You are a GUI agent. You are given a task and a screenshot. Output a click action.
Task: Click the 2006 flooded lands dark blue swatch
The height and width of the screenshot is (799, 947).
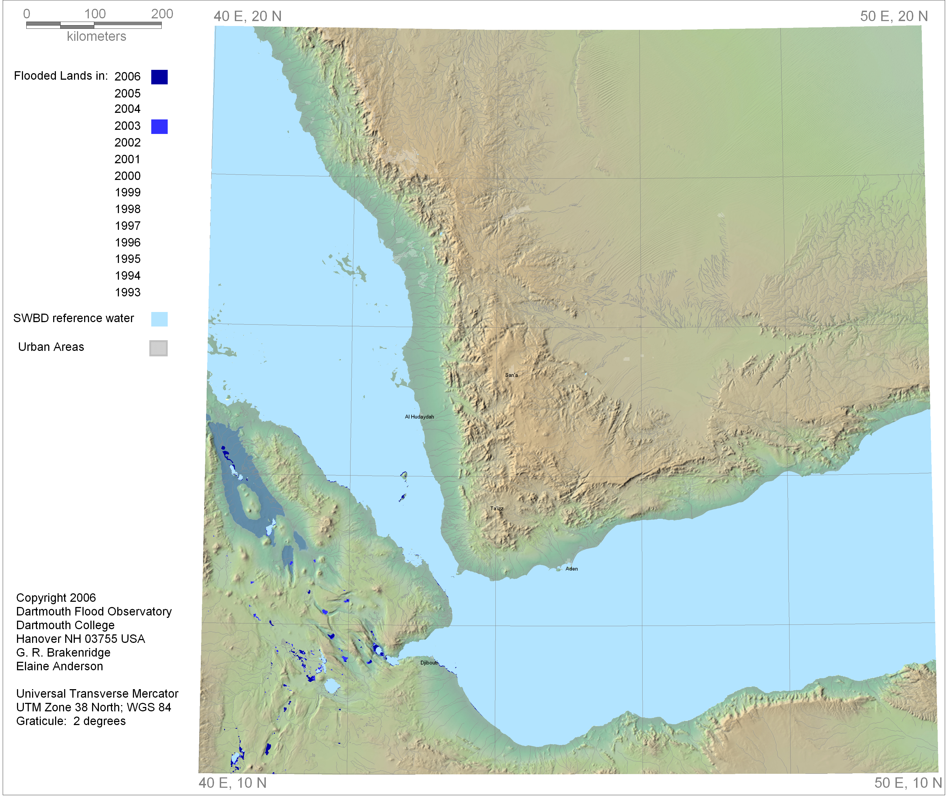pyautogui.click(x=159, y=77)
